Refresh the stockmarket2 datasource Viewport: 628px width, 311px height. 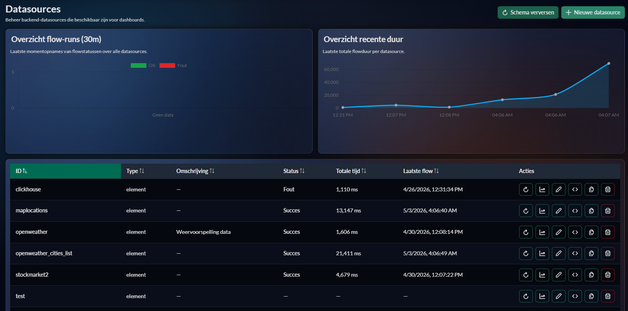[526, 275]
